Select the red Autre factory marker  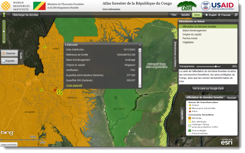55,90
